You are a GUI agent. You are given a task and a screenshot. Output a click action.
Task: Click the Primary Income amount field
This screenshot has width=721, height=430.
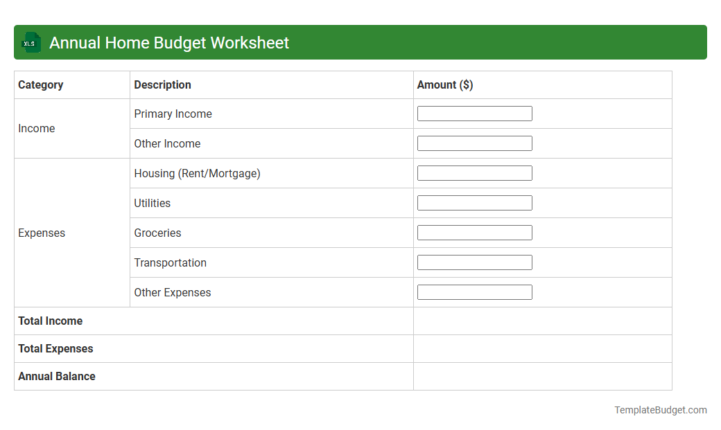coord(474,113)
